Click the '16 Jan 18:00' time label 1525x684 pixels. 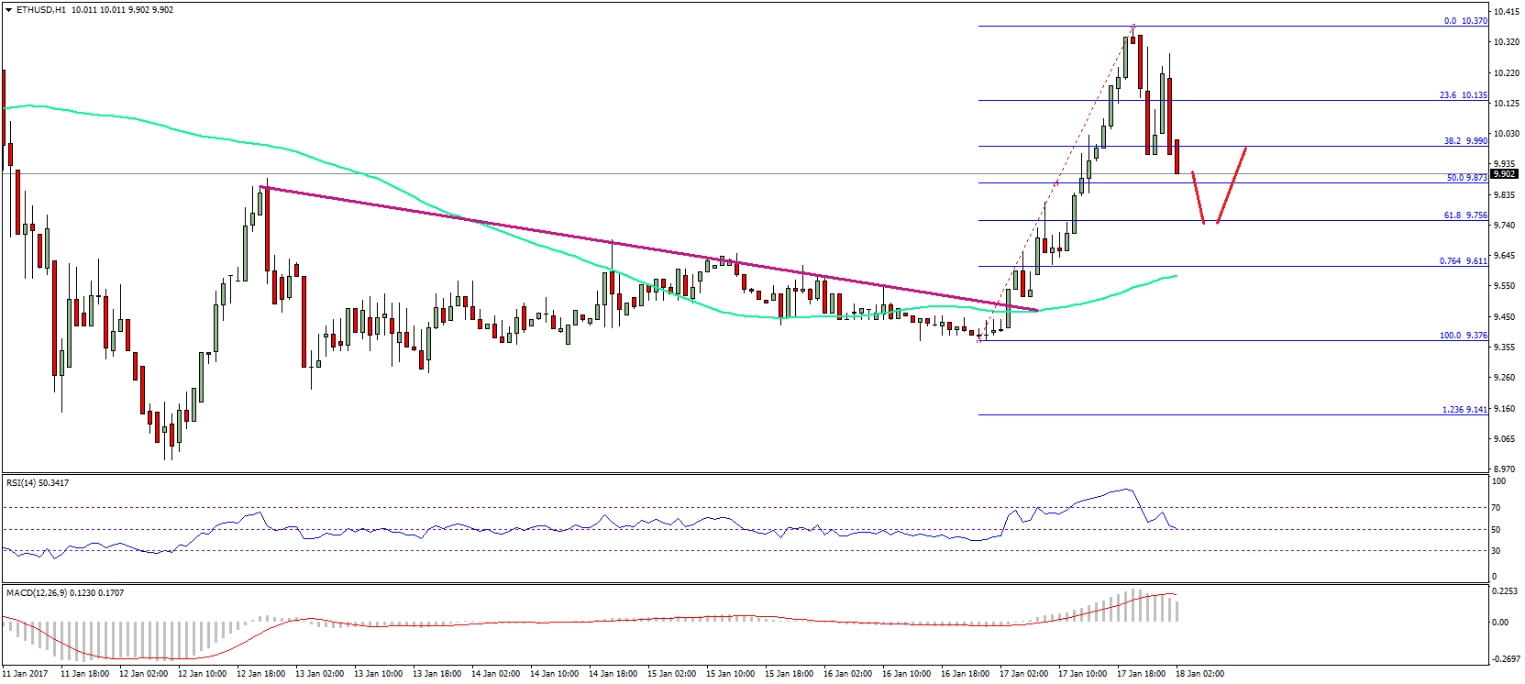pos(966,674)
